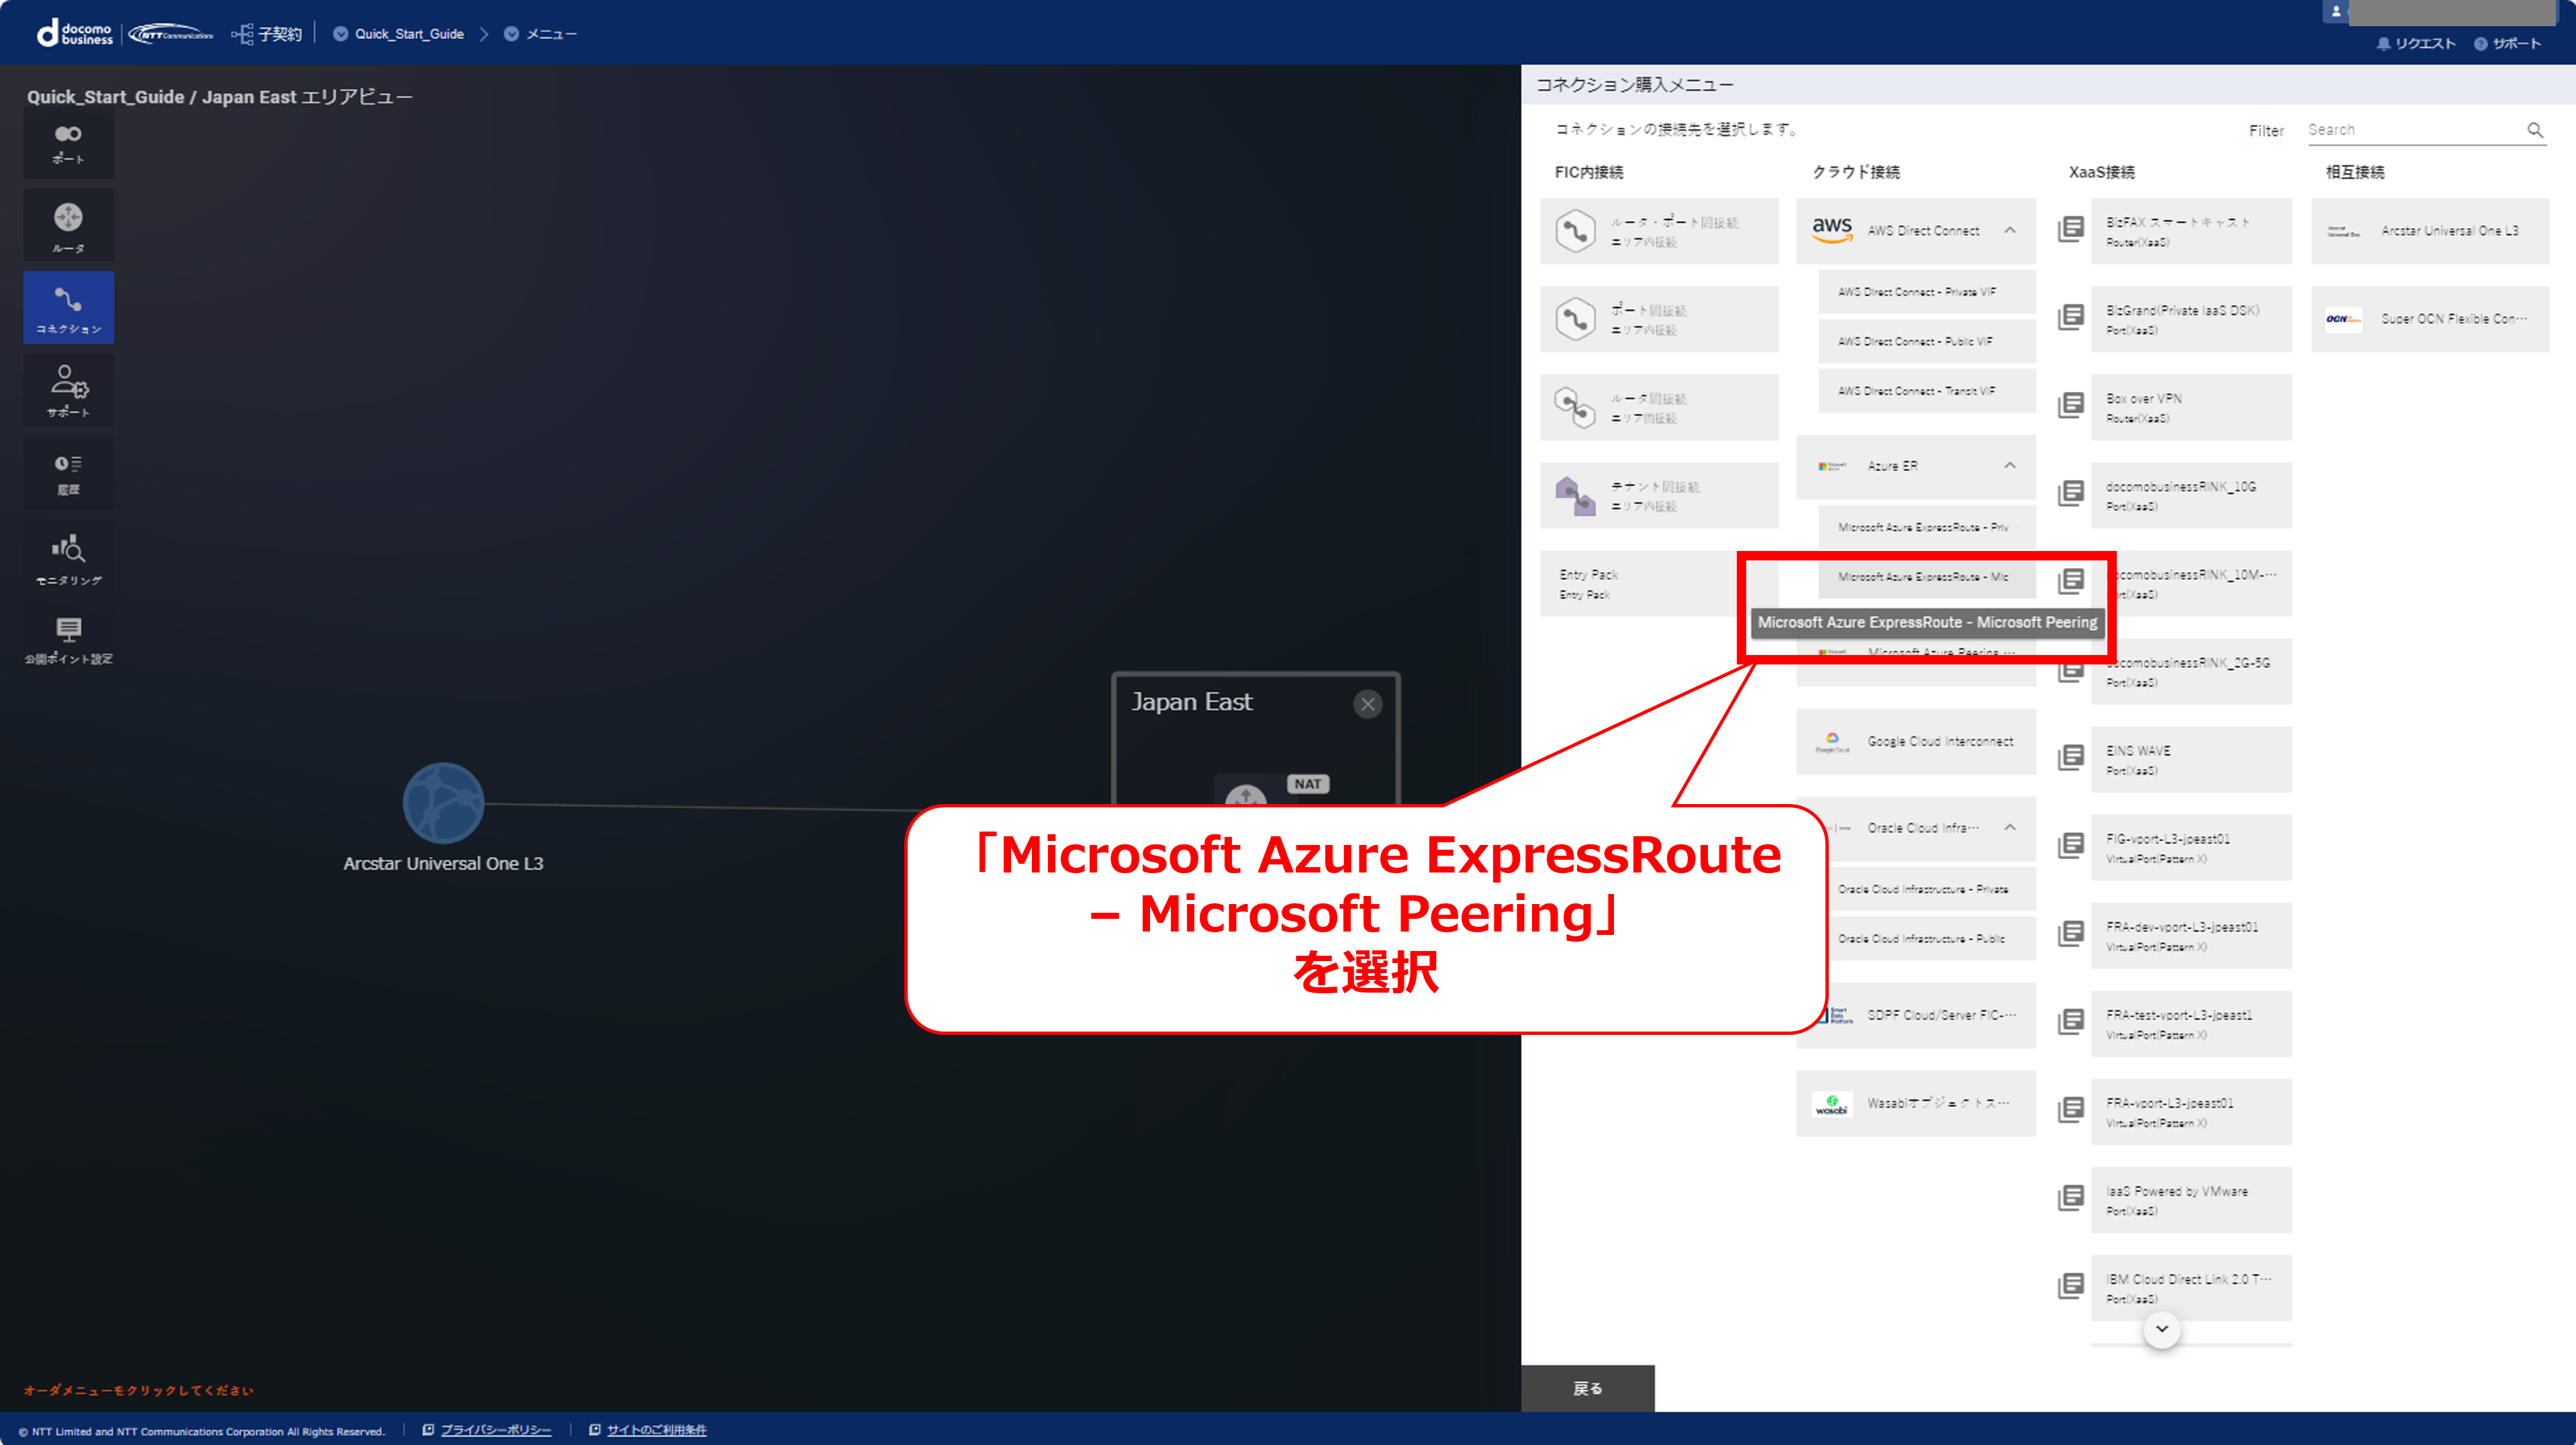Select SDPF Cloud/Server FIC connection

click(x=1915, y=1016)
